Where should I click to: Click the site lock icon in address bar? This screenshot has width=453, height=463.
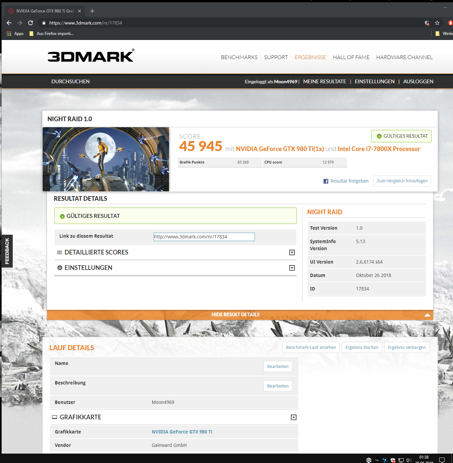pos(44,23)
